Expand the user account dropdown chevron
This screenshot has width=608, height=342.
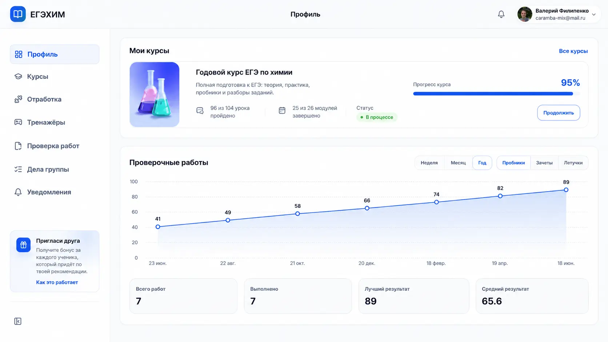pos(593,15)
